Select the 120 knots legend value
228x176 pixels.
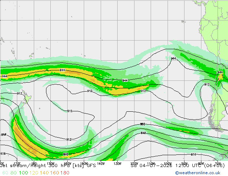pyautogui.click(x=34, y=173)
